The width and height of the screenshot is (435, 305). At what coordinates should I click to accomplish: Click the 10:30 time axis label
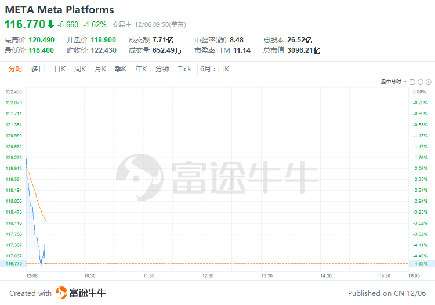pos(89,276)
